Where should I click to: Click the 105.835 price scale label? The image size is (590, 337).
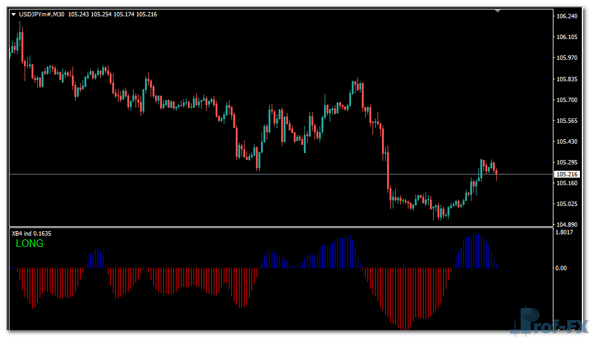click(567, 79)
